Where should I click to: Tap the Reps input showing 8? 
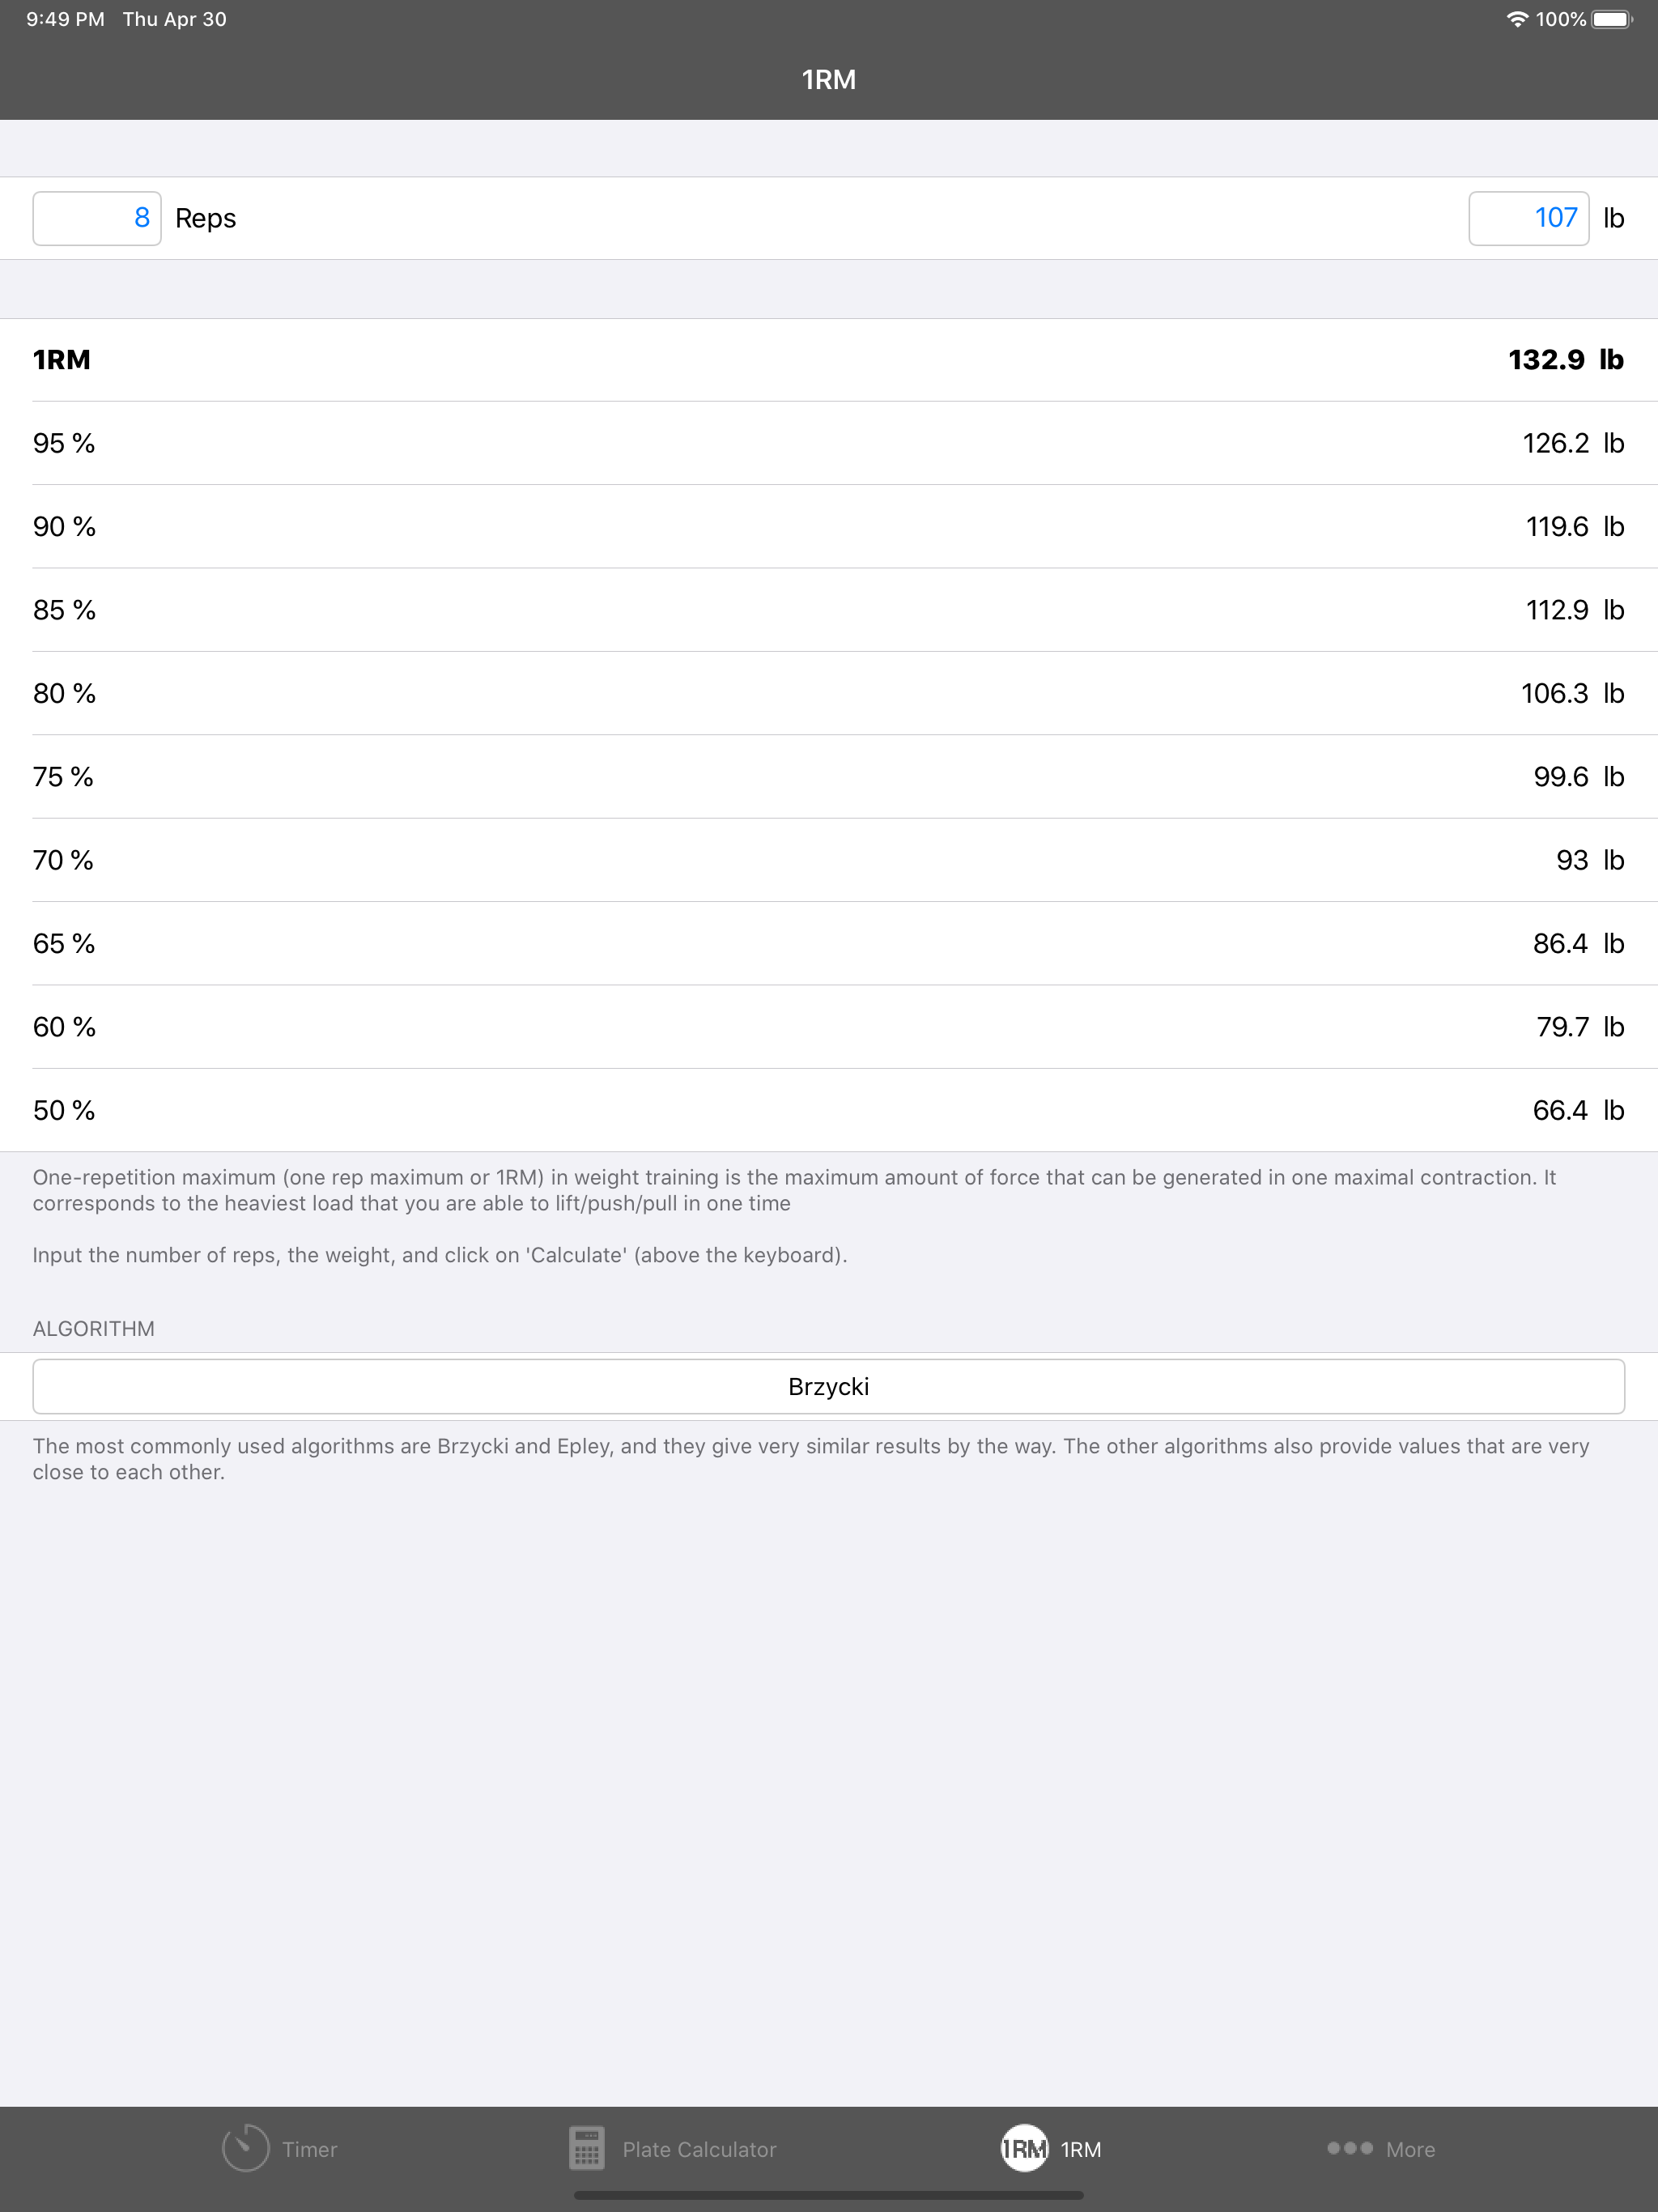coord(97,217)
